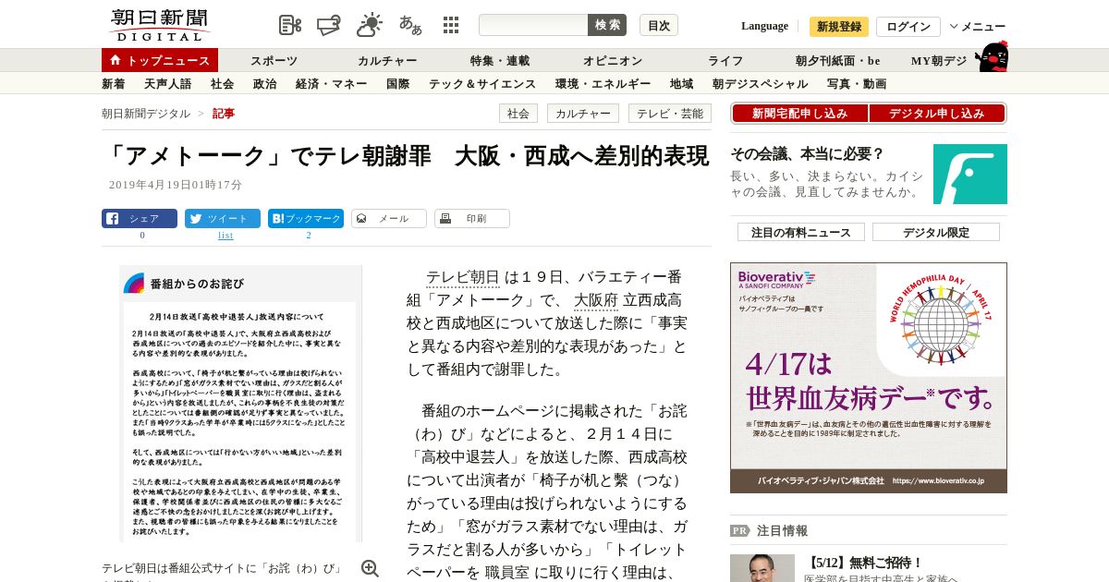This screenshot has height=582, width=1109.
Task: Click the mail envelope icon
Action: pyautogui.click(x=361, y=219)
